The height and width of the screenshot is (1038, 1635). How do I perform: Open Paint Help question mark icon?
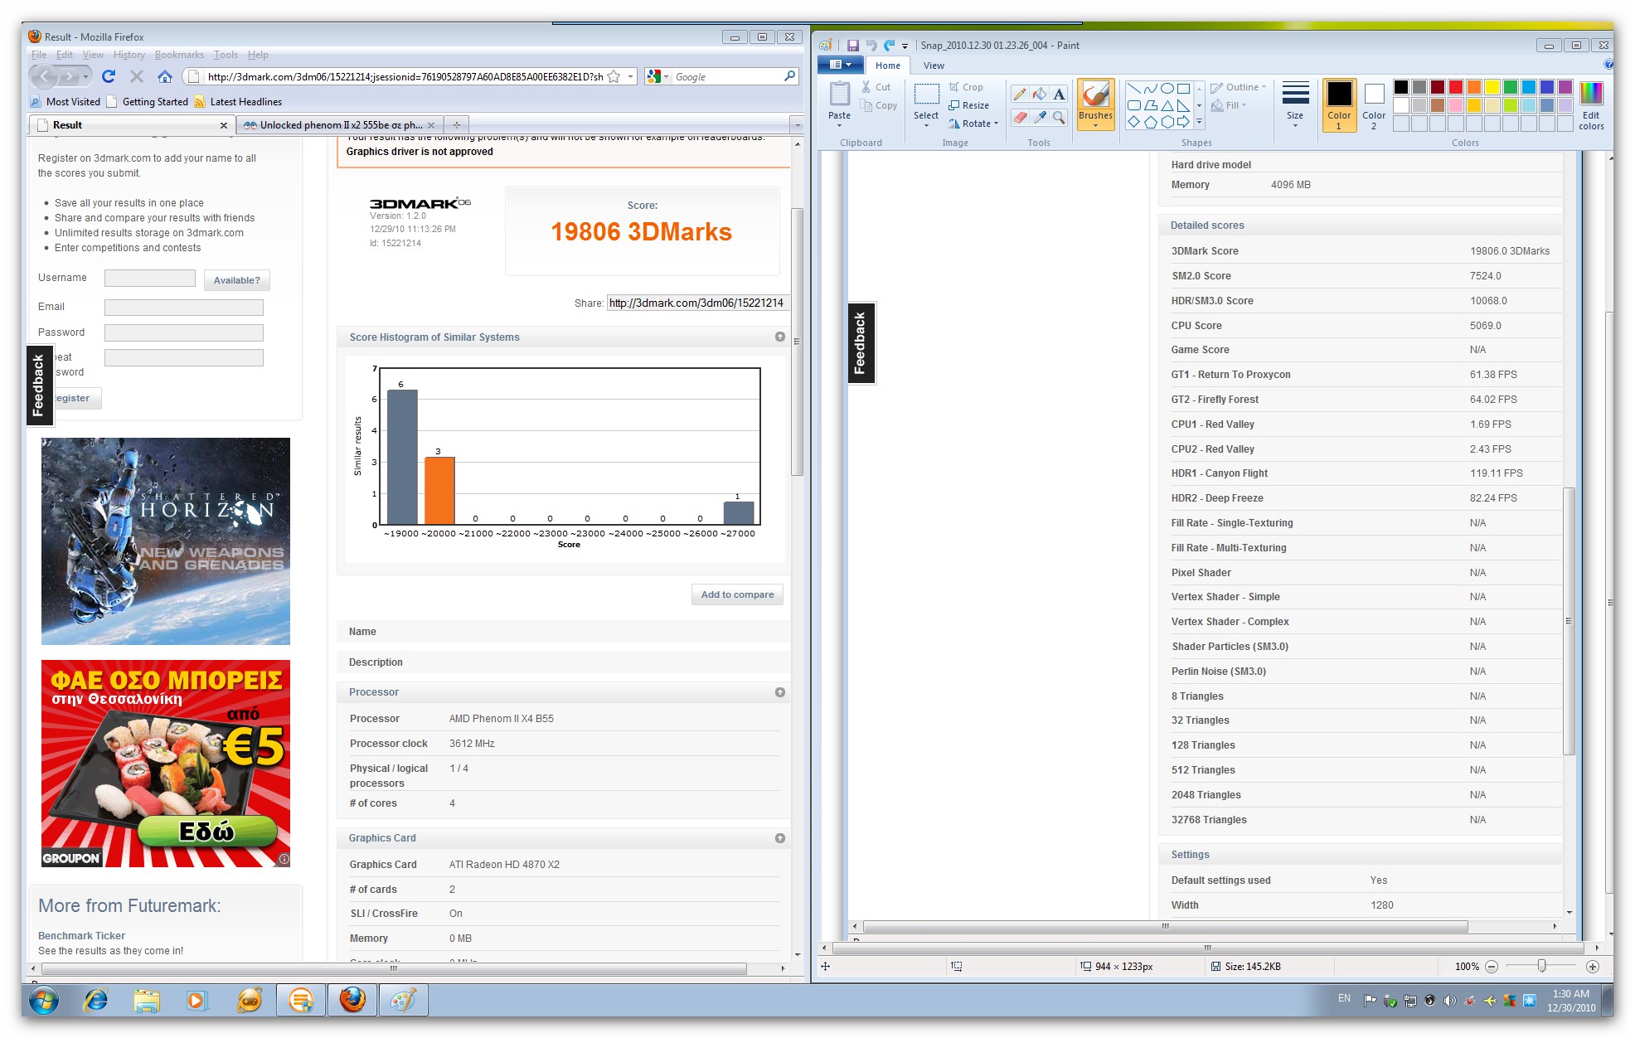pos(1608,65)
